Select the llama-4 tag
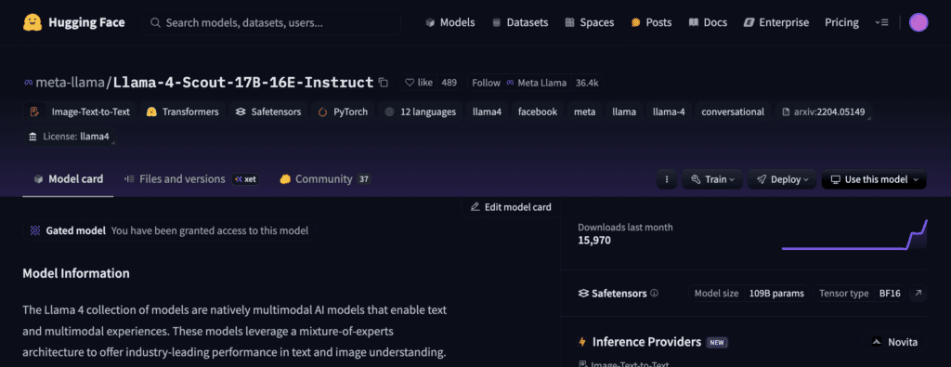Image resolution: width=951 pixels, height=367 pixels. click(669, 111)
